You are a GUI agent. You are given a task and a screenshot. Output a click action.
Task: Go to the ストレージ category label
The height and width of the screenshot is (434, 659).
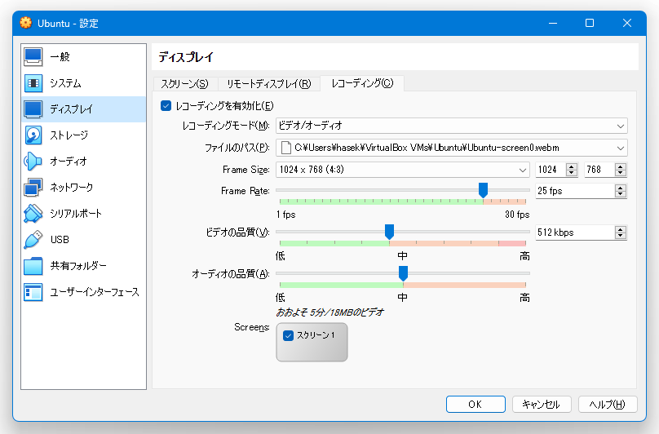tap(69, 135)
